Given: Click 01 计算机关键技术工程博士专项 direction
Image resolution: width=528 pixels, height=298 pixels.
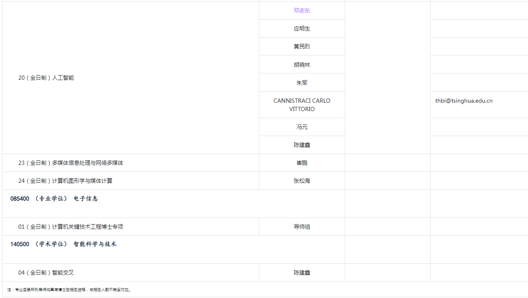Looking at the screenshot, I should (x=71, y=227).
